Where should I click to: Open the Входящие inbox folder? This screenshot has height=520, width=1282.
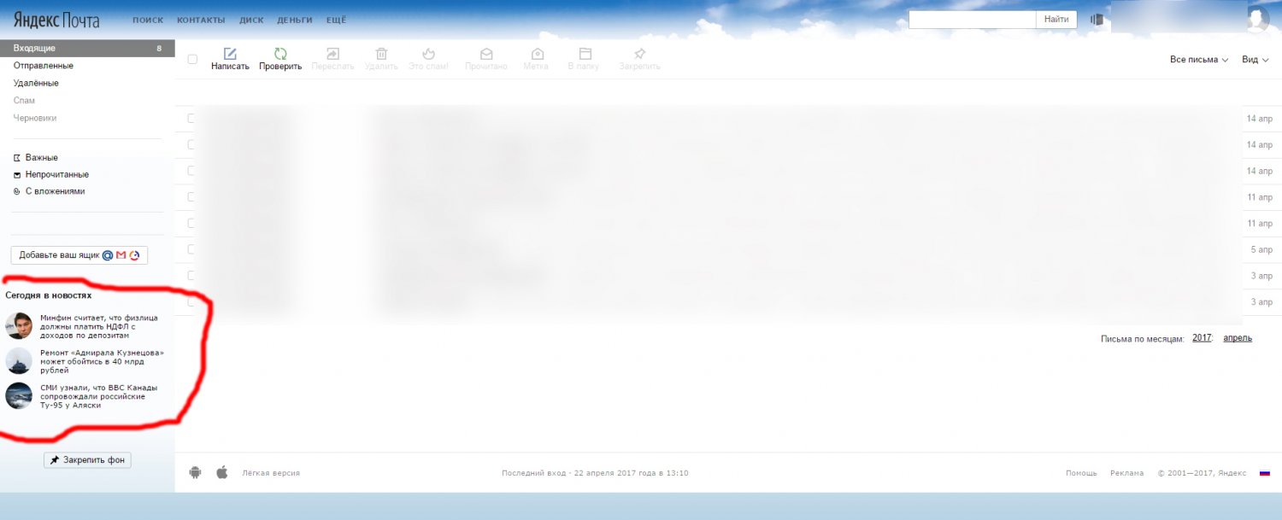(x=87, y=48)
